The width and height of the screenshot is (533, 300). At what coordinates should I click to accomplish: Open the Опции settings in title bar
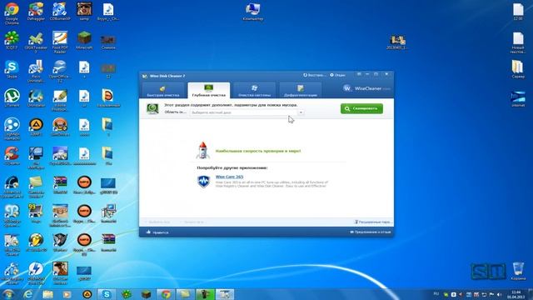337,75
